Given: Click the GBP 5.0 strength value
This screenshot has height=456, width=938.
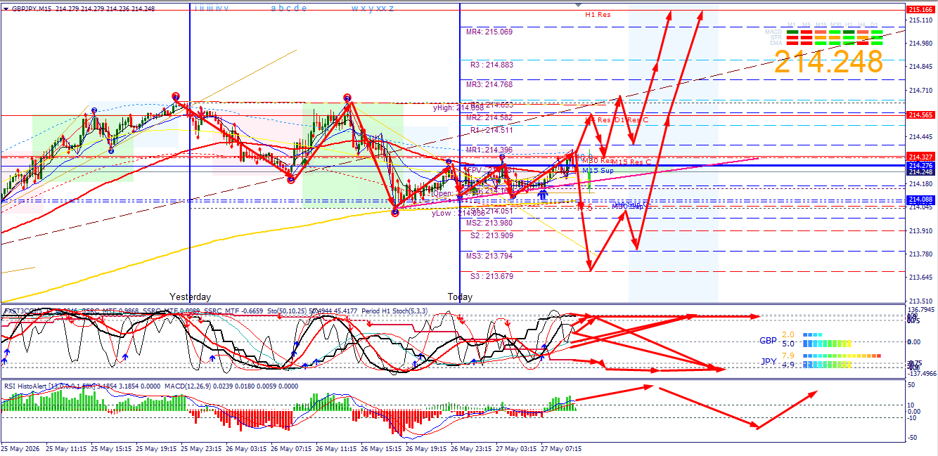Looking at the screenshot, I should 788,344.
